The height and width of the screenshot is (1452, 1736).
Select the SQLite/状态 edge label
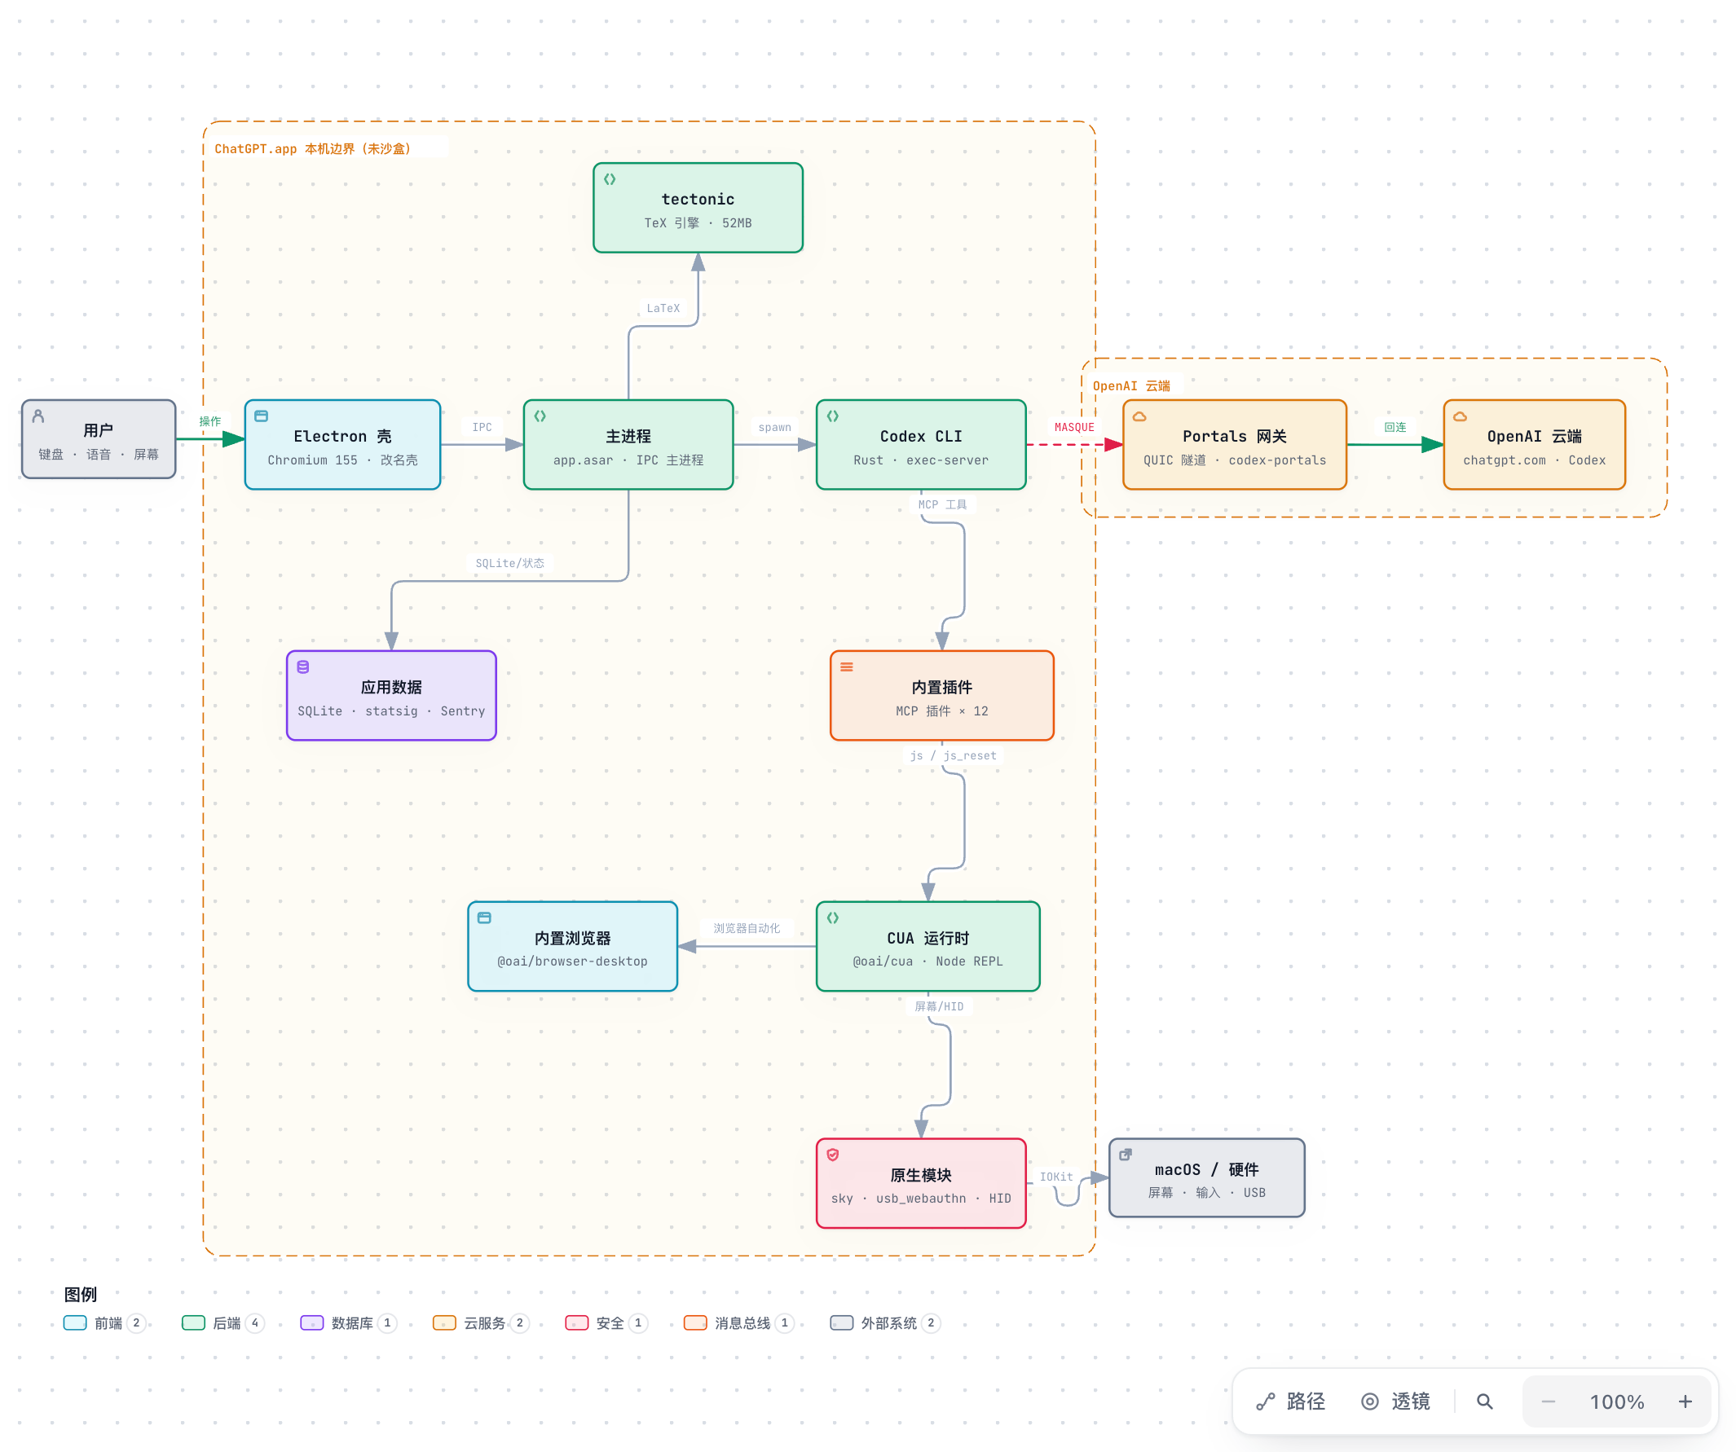pyautogui.click(x=509, y=563)
